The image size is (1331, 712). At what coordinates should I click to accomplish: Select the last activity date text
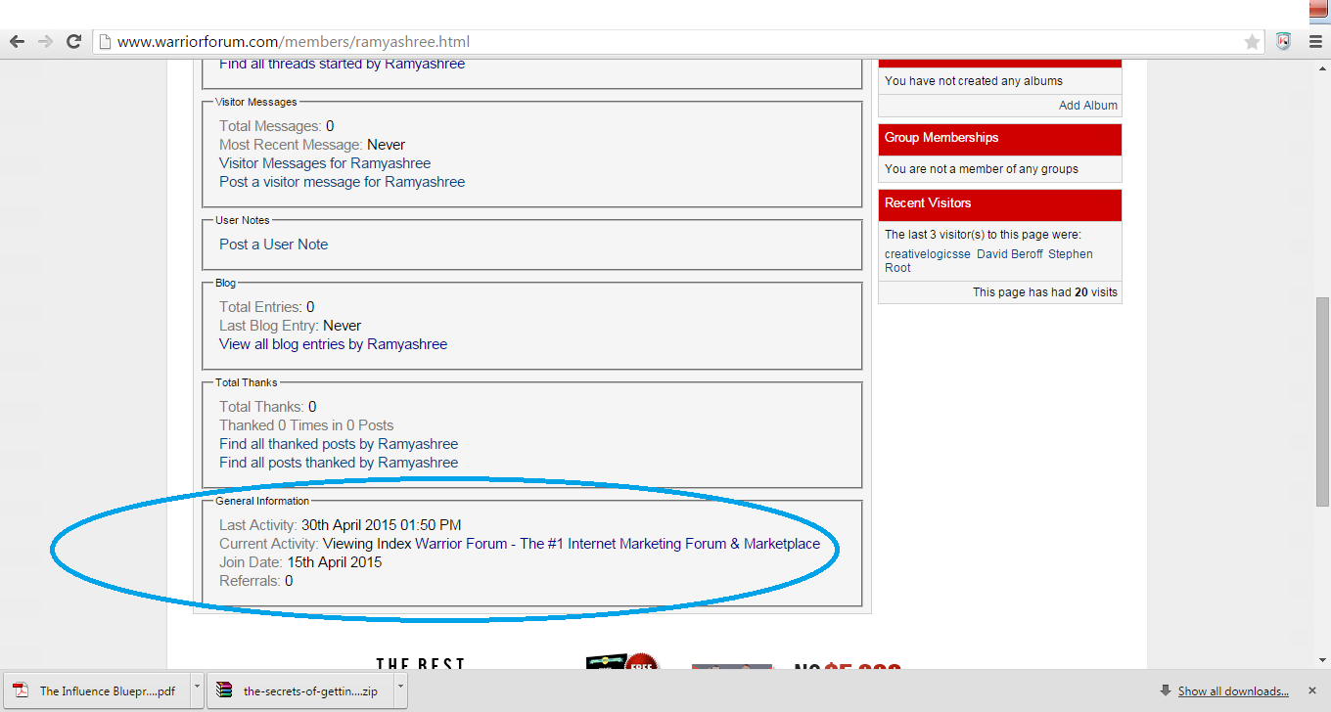point(381,525)
